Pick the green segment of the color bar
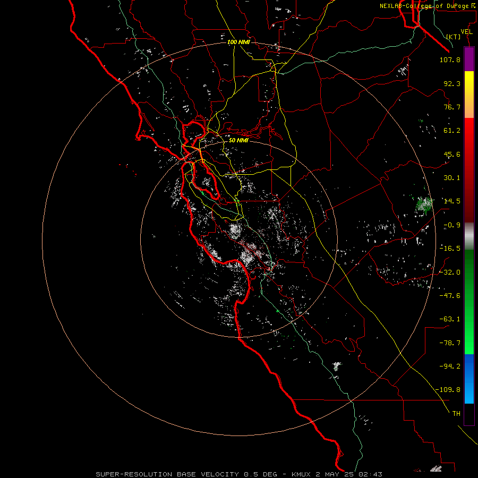The image size is (478, 478). pos(469,302)
